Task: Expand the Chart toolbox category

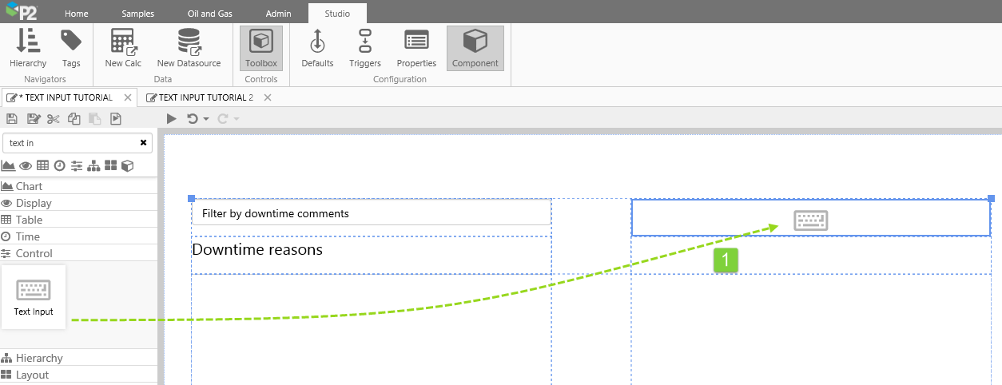Action: coord(29,186)
